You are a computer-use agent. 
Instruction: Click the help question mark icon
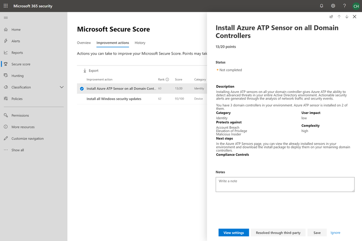click(x=344, y=6)
